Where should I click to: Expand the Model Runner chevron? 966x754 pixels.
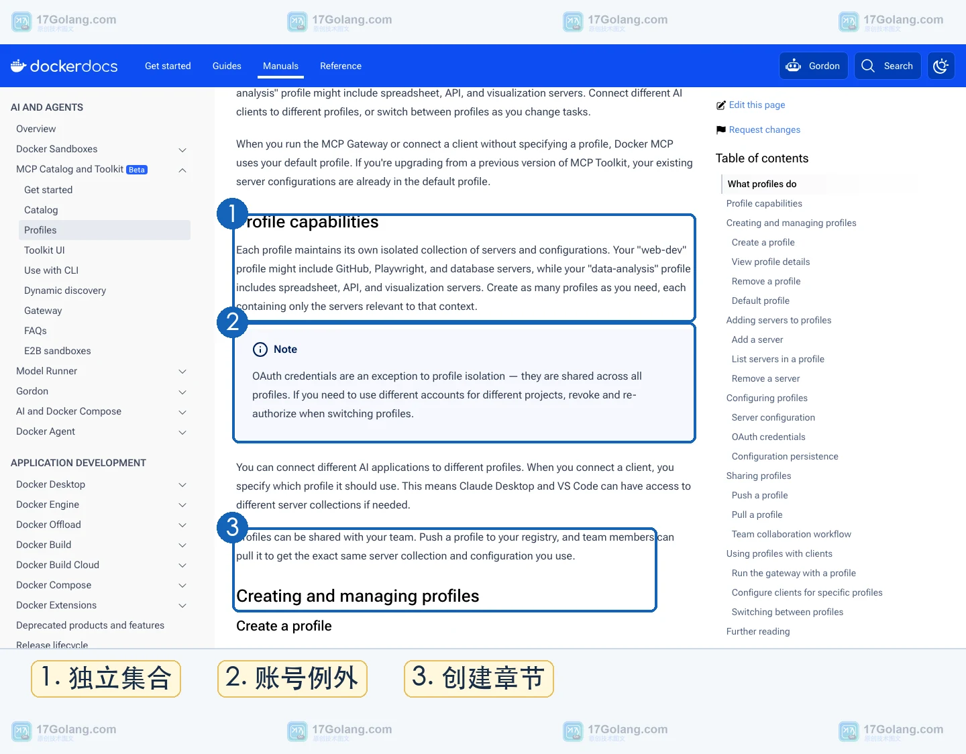click(182, 372)
